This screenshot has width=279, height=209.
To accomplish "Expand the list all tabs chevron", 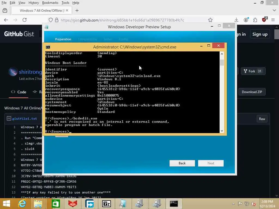I will click(x=274, y=11).
